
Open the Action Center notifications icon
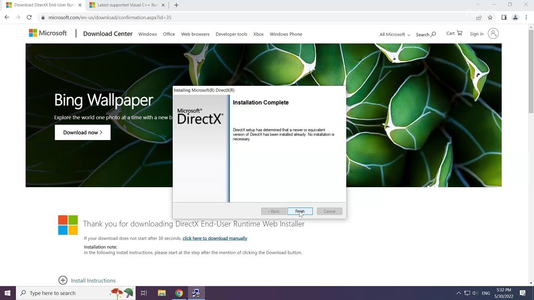[x=523, y=293]
